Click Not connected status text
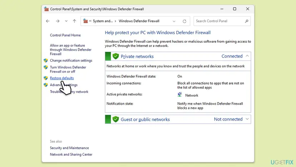Image resolution: width=296 pixels, height=167 pixels. 228,119
